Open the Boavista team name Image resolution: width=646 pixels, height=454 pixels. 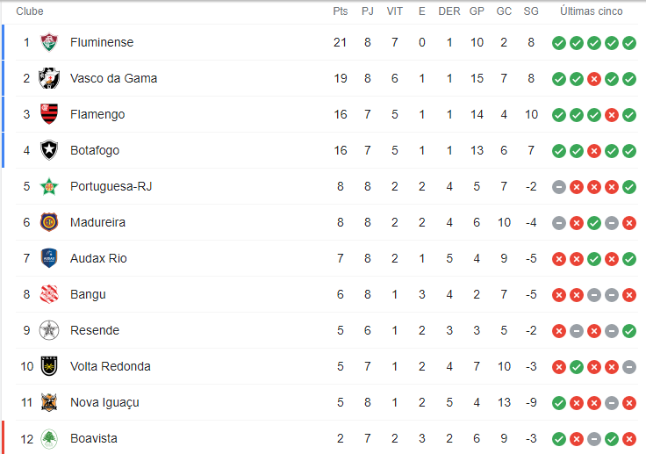pos(94,438)
